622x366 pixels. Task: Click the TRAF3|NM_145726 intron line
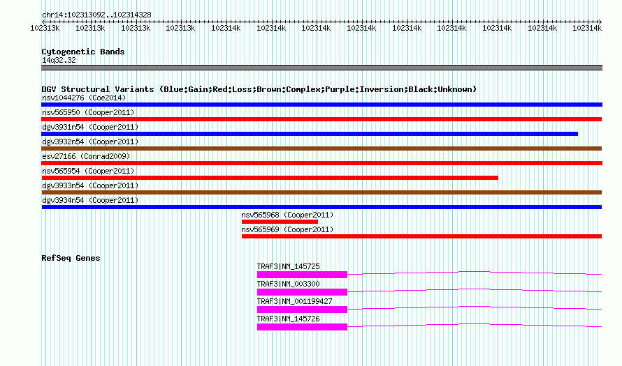point(475,325)
